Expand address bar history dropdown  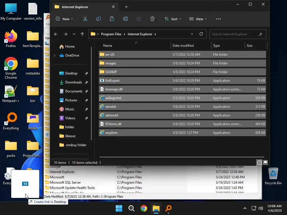pyautogui.click(x=192, y=34)
